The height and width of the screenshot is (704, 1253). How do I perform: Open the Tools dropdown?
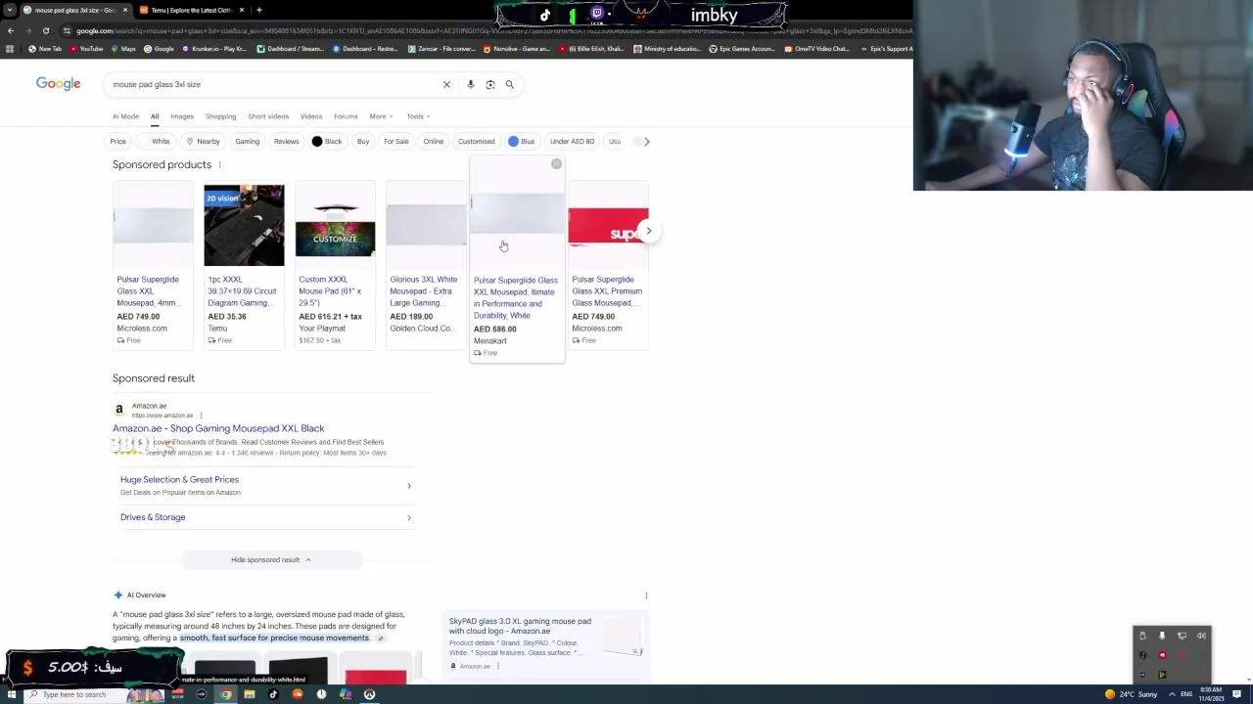[418, 116]
